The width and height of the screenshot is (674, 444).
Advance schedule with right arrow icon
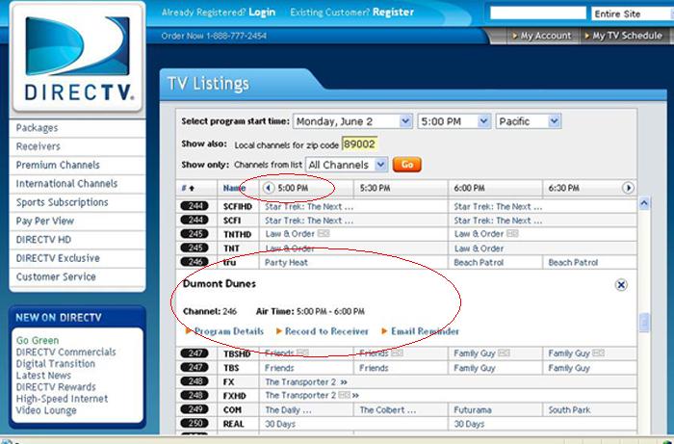[628, 188]
